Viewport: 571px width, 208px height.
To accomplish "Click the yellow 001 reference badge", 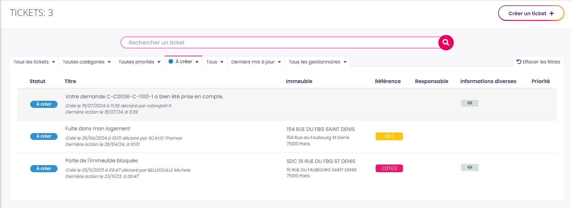I will click(x=389, y=136).
